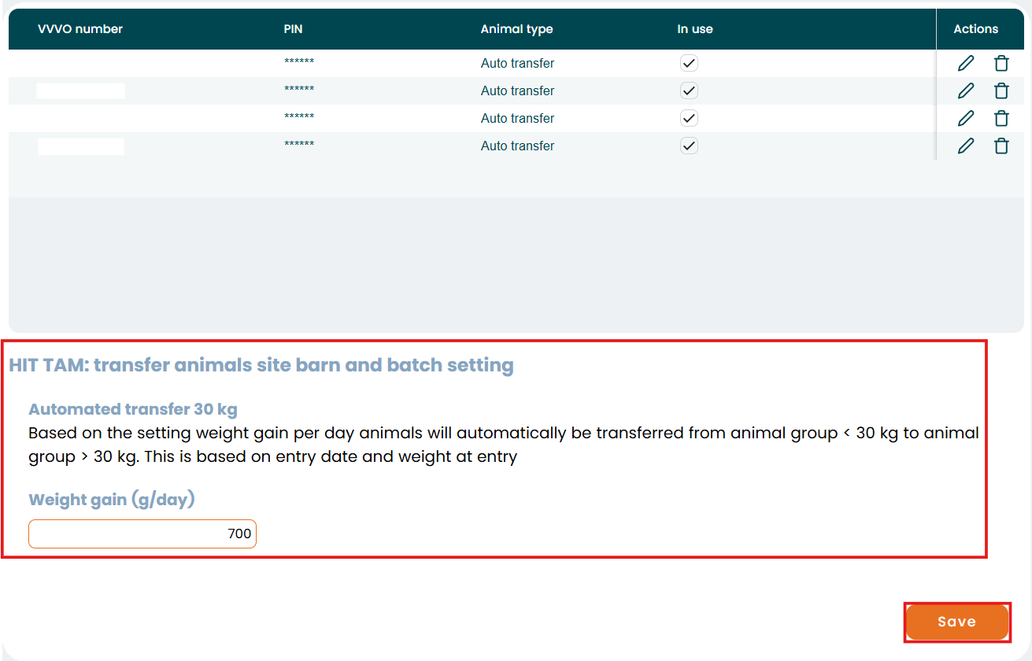Open editing for the third table row

[966, 119]
